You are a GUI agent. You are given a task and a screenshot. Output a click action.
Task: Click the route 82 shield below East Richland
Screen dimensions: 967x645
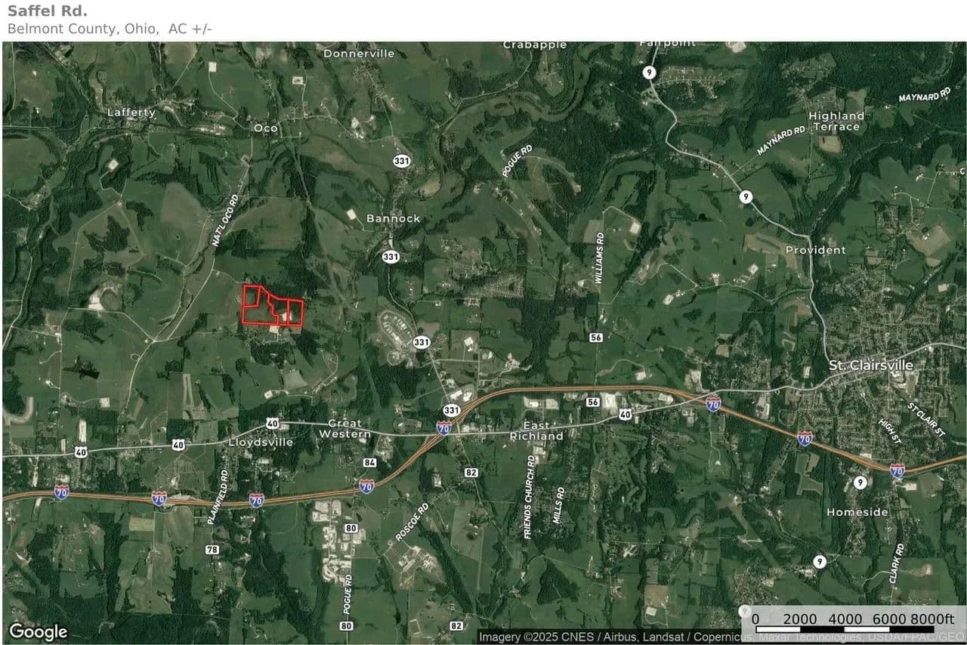[471, 472]
